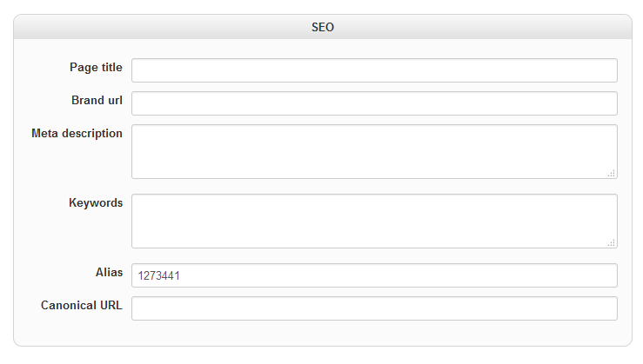The width and height of the screenshot is (643, 364).
Task: Click the resize grip of Meta description
Action: point(612,174)
